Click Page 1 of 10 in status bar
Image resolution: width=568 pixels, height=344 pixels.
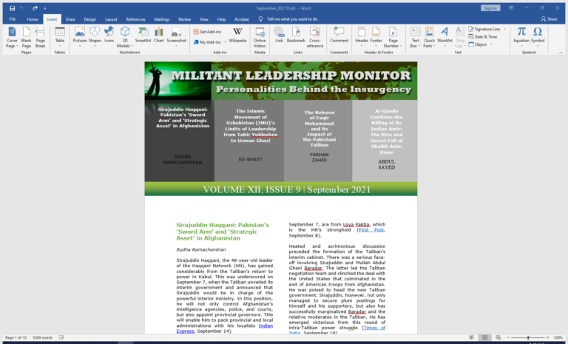(x=16, y=337)
